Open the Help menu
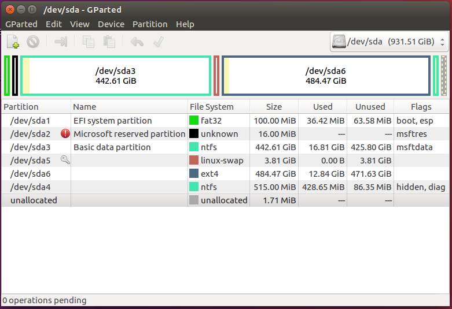 pos(185,24)
